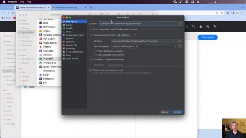
Task: Open browser extensions puzzle icon
Action: 228,13
